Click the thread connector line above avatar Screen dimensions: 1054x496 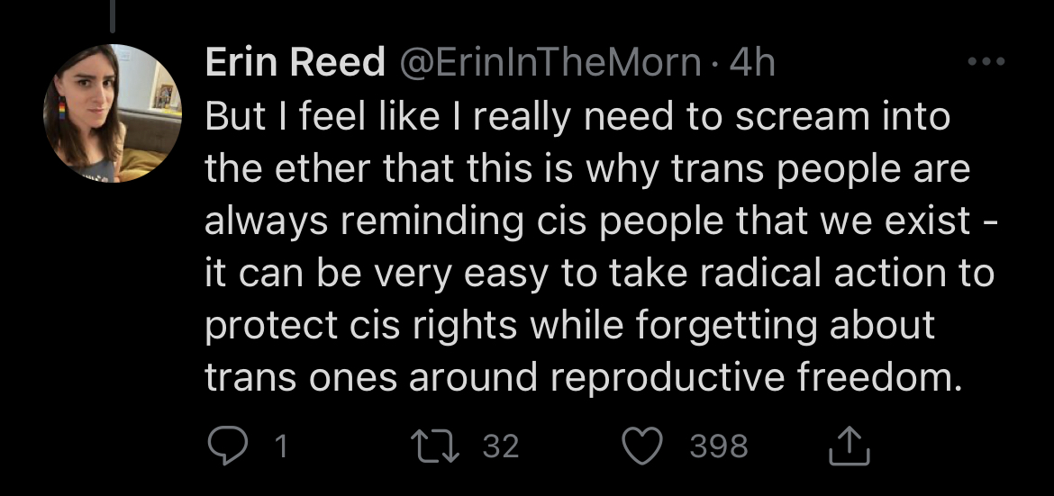coord(113,16)
